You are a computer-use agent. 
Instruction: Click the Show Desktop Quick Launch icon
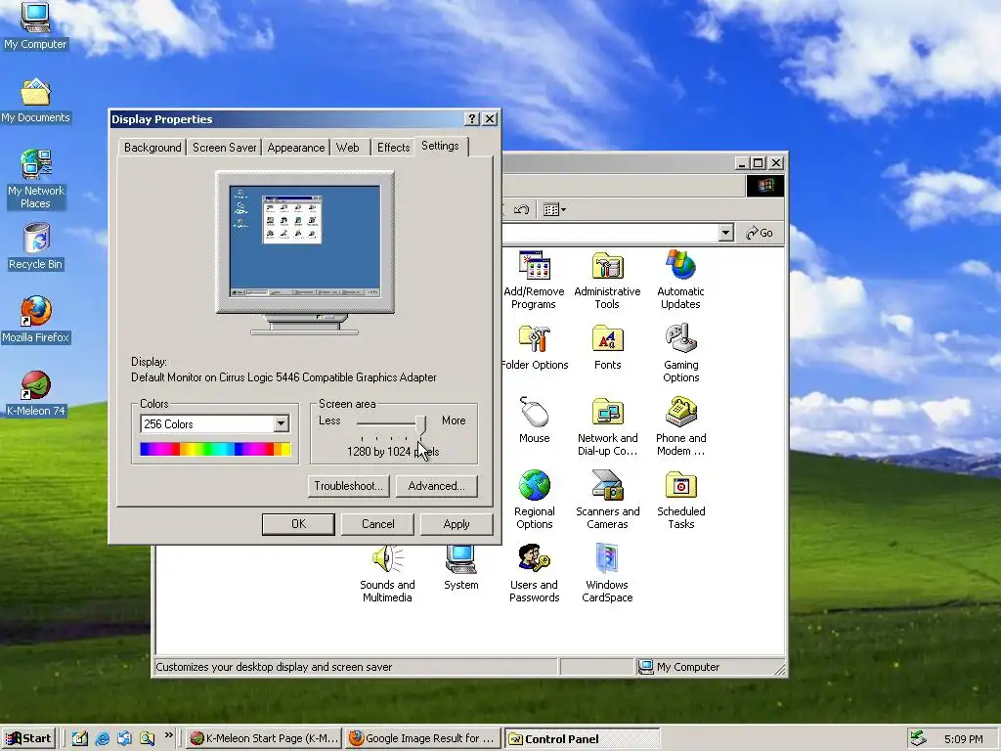[80, 739]
